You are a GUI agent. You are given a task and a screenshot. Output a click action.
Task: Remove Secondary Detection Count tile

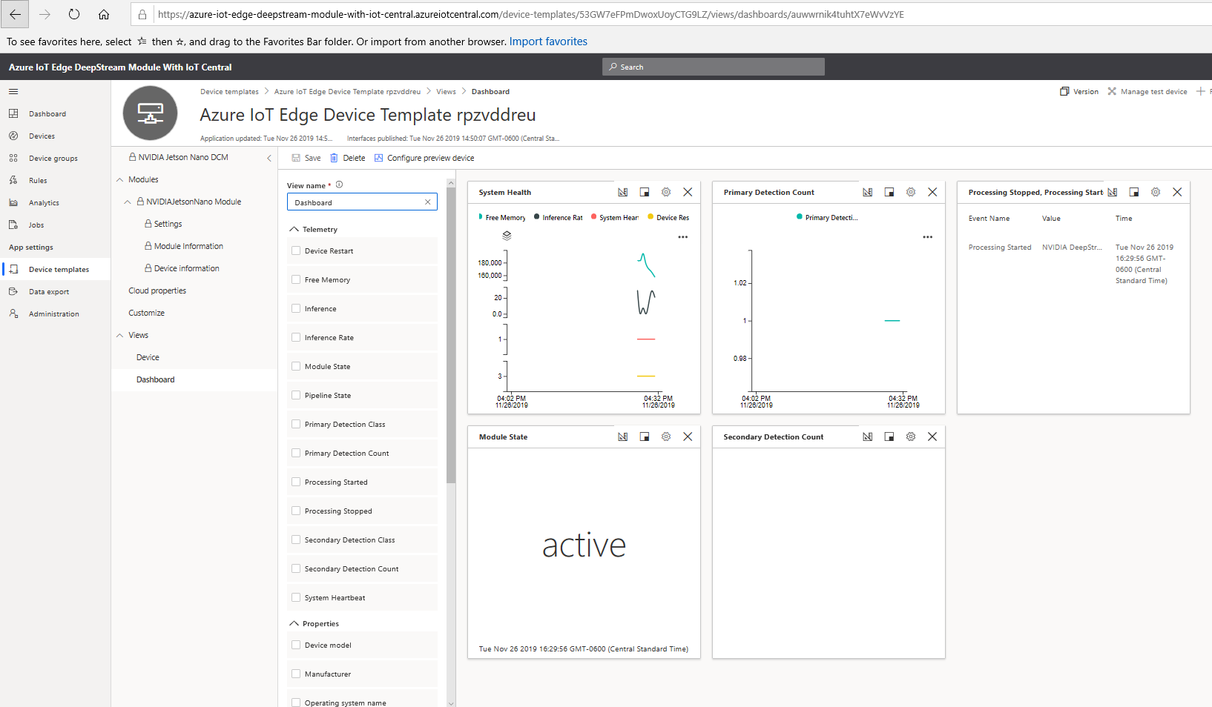click(x=932, y=437)
